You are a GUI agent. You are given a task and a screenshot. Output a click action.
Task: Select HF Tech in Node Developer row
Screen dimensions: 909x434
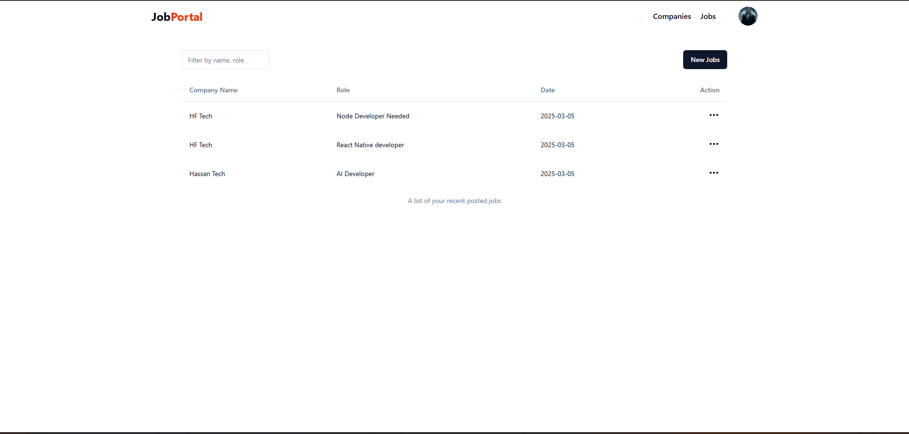pyautogui.click(x=201, y=116)
